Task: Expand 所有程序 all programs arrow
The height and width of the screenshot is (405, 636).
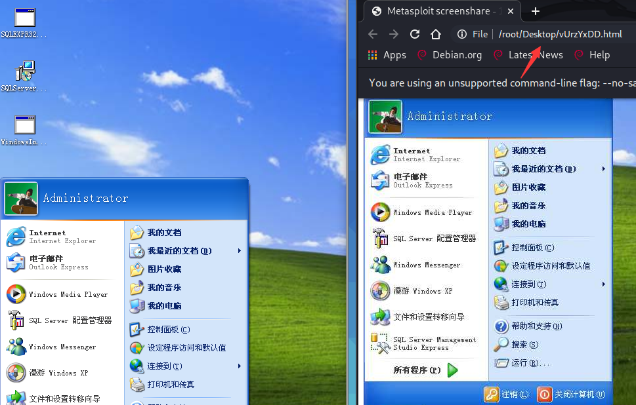Action: pyautogui.click(x=453, y=370)
